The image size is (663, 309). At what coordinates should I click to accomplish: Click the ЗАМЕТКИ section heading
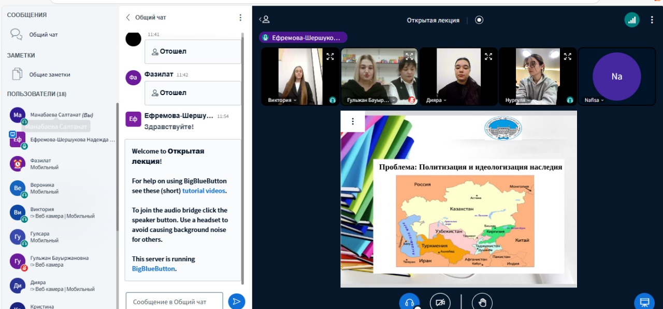21,55
